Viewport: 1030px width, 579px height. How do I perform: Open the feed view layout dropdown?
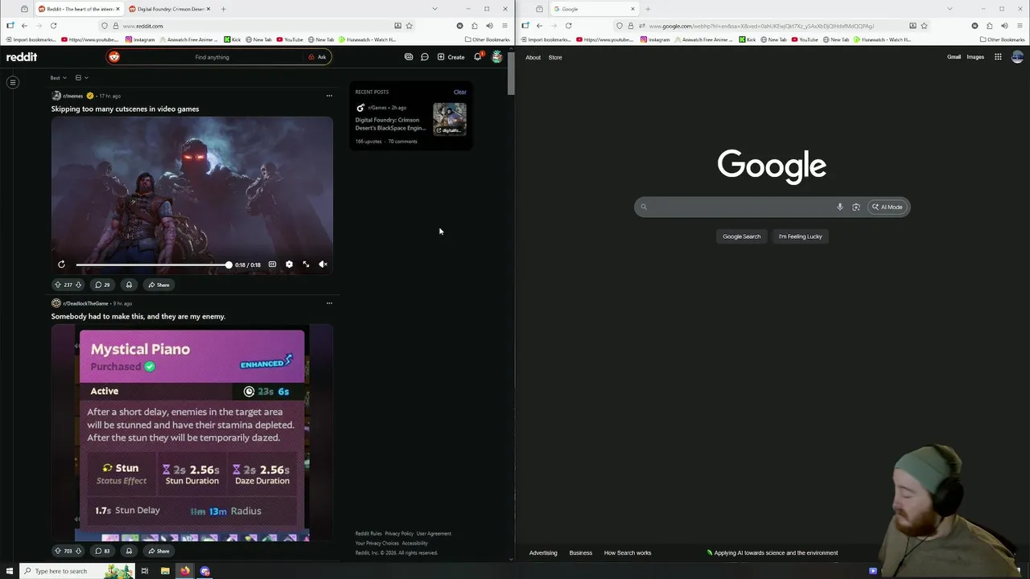click(81, 78)
